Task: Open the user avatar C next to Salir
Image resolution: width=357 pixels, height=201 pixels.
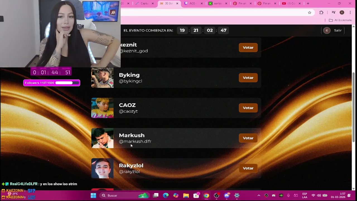Action: click(x=327, y=30)
